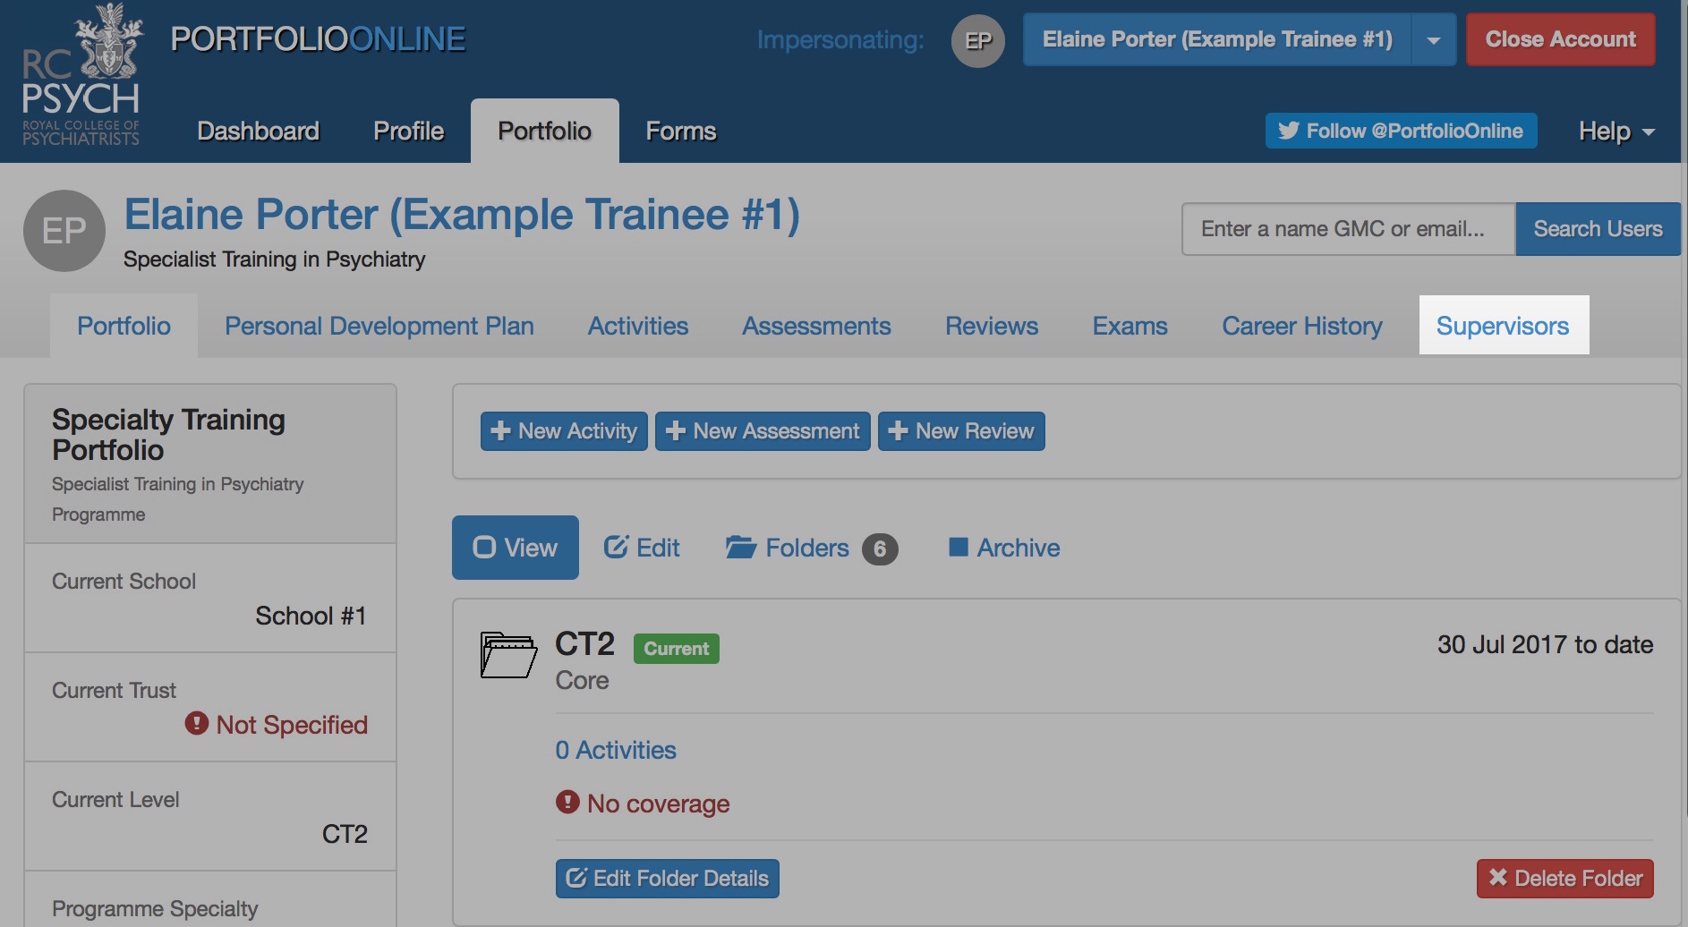Open the Help dropdown menu

click(1616, 132)
